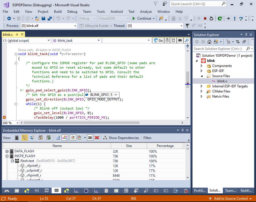This screenshot has height=202, width=256.
Task: Expand the CMake Files node
Action: click(x=201, y=91)
